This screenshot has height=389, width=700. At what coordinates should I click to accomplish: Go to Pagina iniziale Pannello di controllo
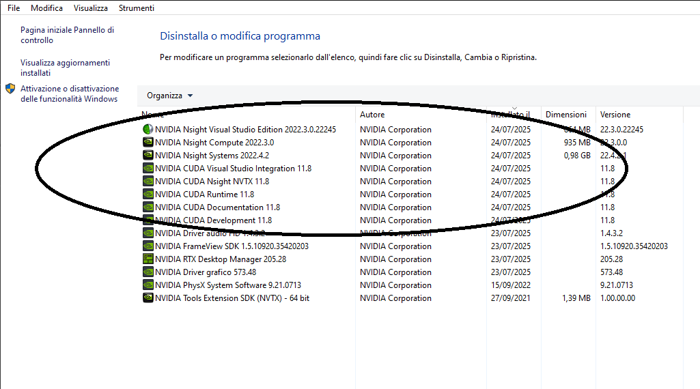[x=68, y=35]
